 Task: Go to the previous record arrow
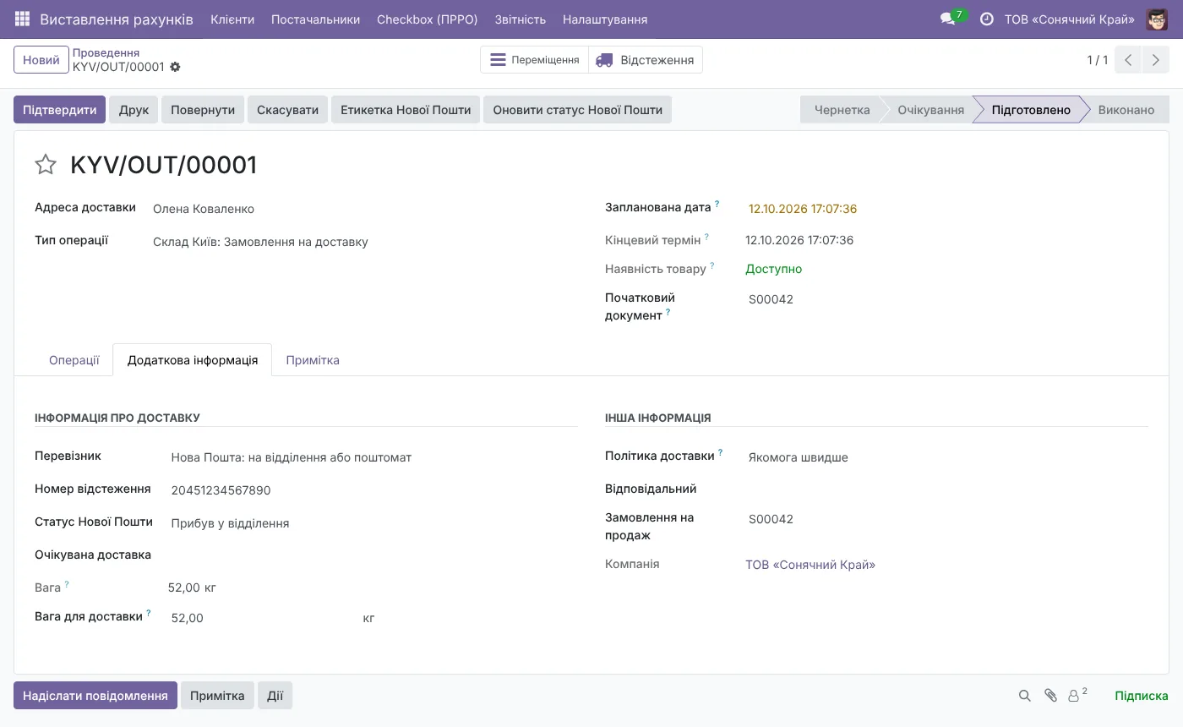point(1128,60)
